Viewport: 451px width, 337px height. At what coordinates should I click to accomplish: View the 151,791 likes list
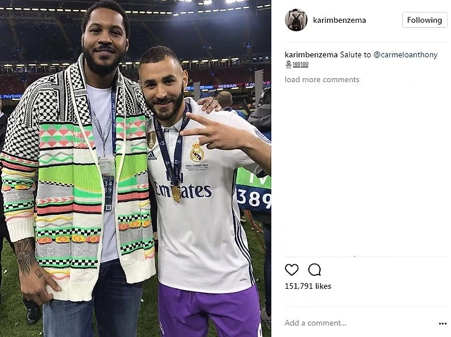pos(308,286)
